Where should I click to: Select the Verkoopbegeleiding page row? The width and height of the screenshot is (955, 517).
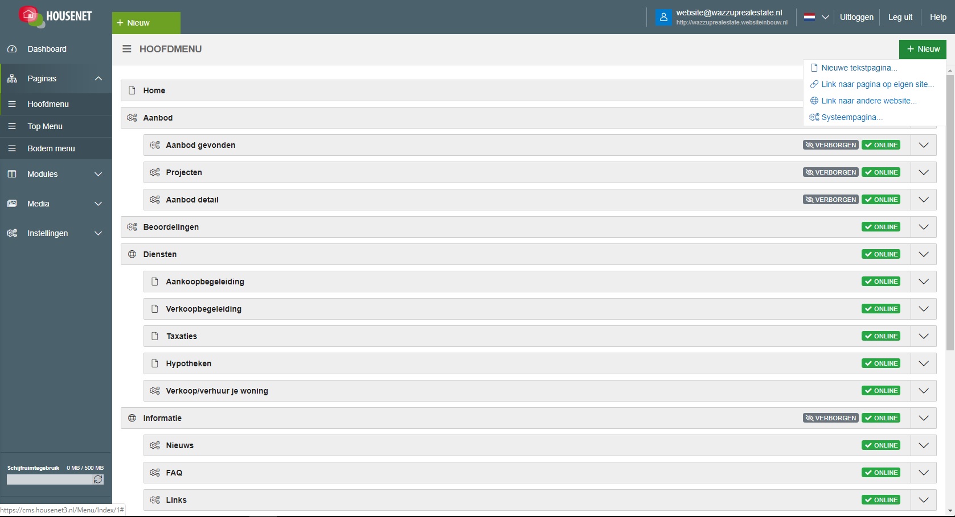pos(540,309)
